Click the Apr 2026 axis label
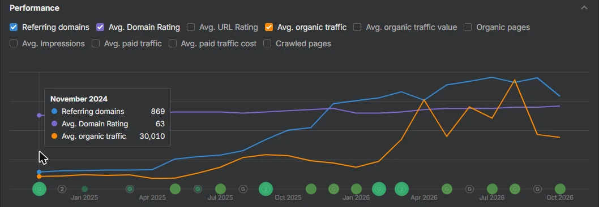Screen dimensions: 599x207 coord(424,198)
